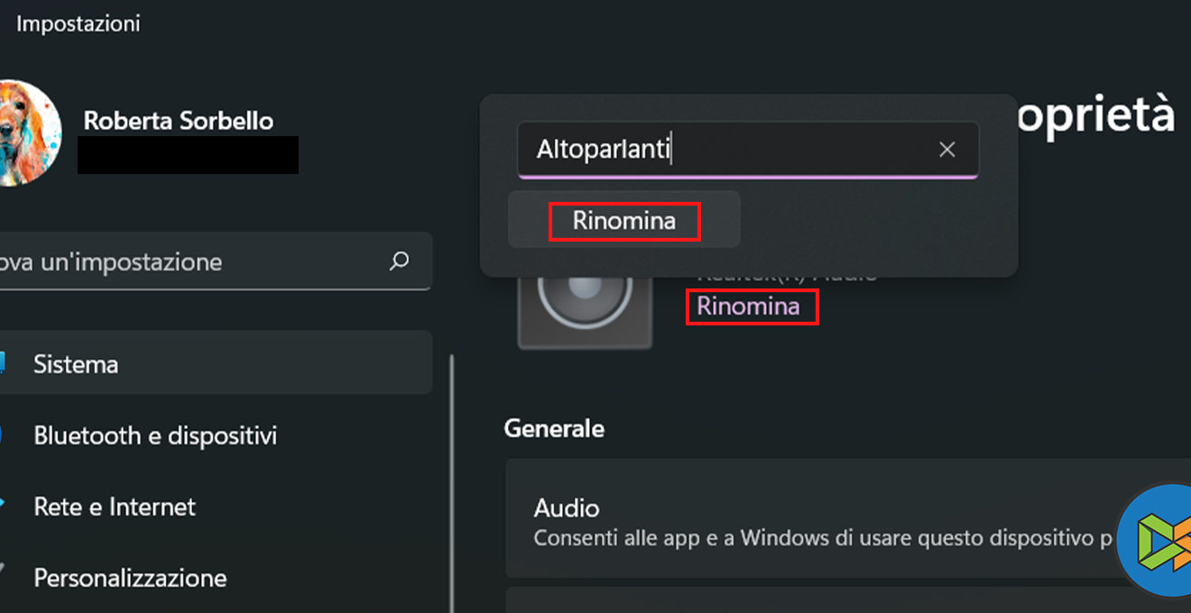This screenshot has height=613, width=1191.
Task: Click the pink Rinomina link below the device name
Action: (x=749, y=306)
